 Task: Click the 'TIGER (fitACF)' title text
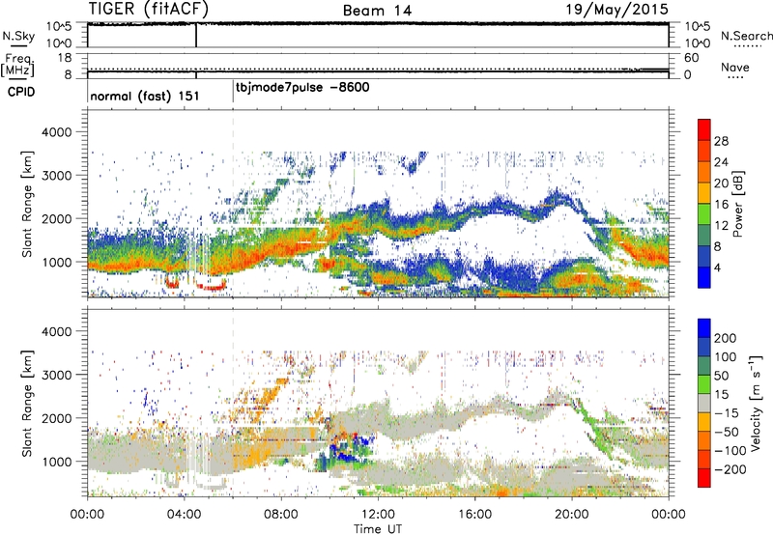click(149, 9)
